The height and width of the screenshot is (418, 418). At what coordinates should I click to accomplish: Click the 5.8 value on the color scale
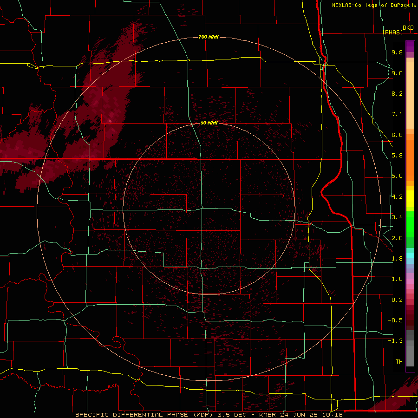(x=397, y=155)
